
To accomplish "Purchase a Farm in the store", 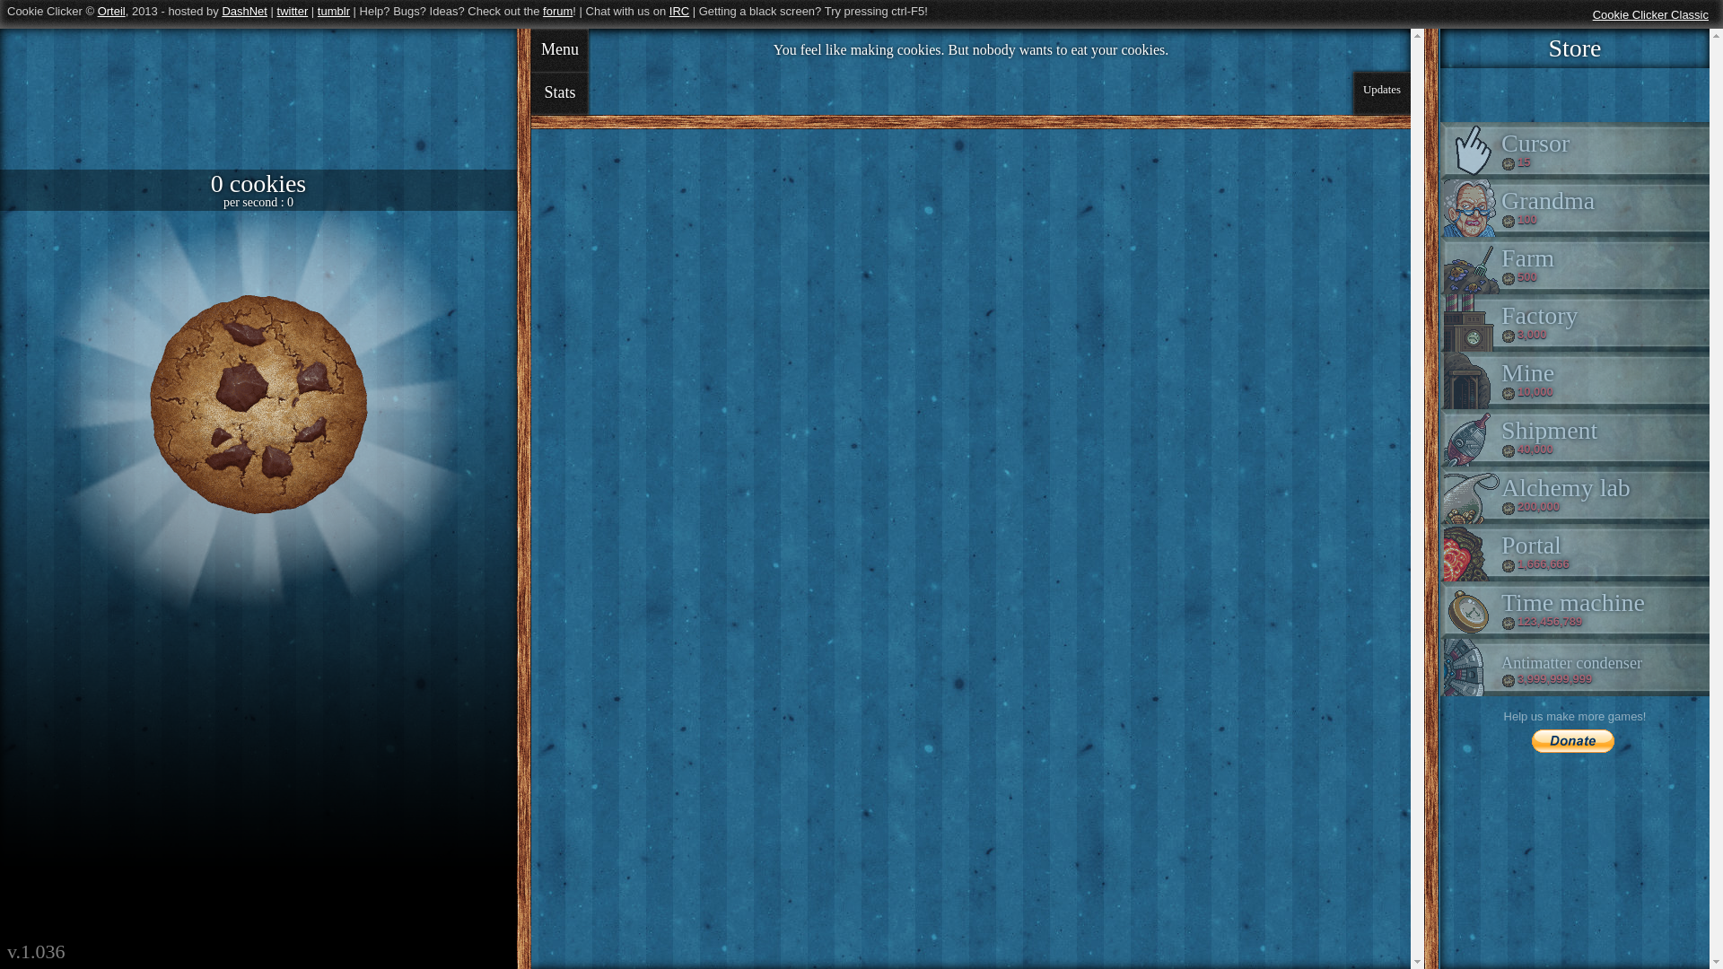I will point(1575,266).
